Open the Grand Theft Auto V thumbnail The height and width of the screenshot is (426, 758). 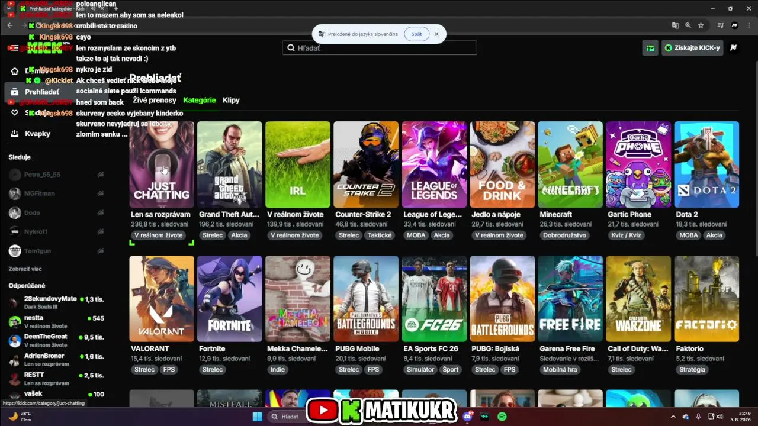click(230, 164)
